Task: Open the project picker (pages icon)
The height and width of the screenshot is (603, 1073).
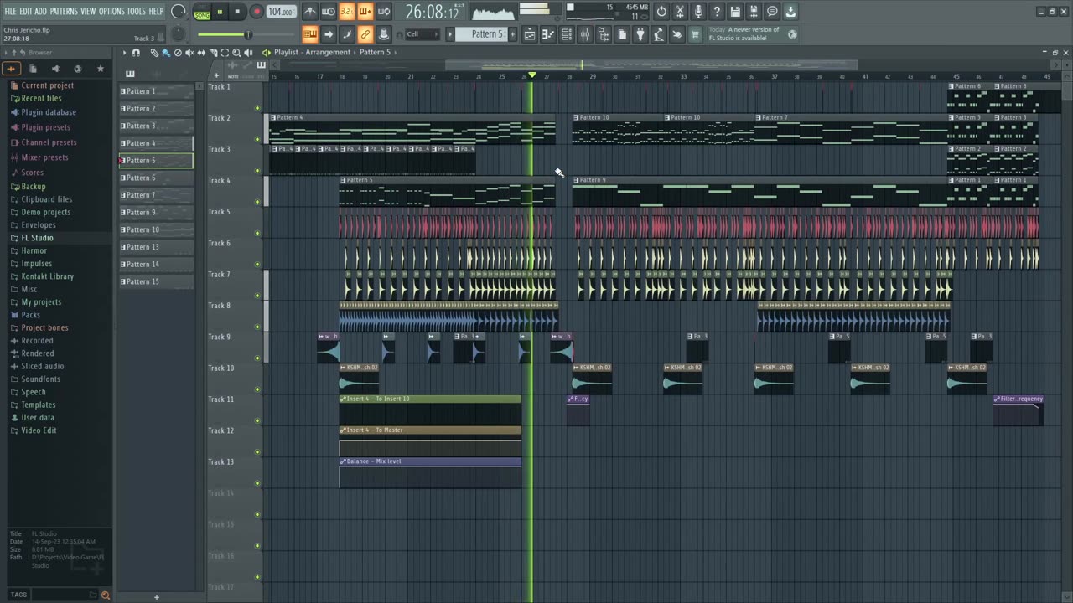Action: coord(622,34)
